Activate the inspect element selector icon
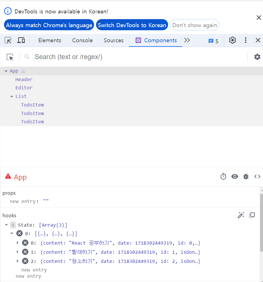The image size is (263, 282). pyautogui.click(x=8, y=40)
